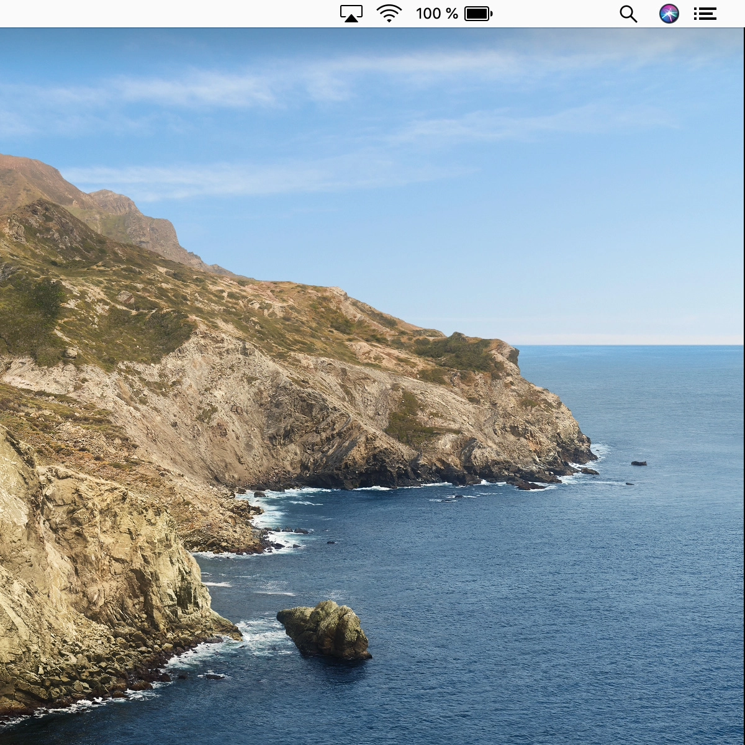Image resolution: width=745 pixels, height=745 pixels.
Task: Open the Wi-Fi menu to toggle Wi-Fi
Action: tap(388, 12)
